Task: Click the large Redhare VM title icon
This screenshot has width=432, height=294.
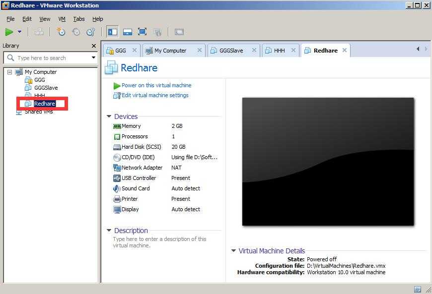Action: tap(111, 67)
